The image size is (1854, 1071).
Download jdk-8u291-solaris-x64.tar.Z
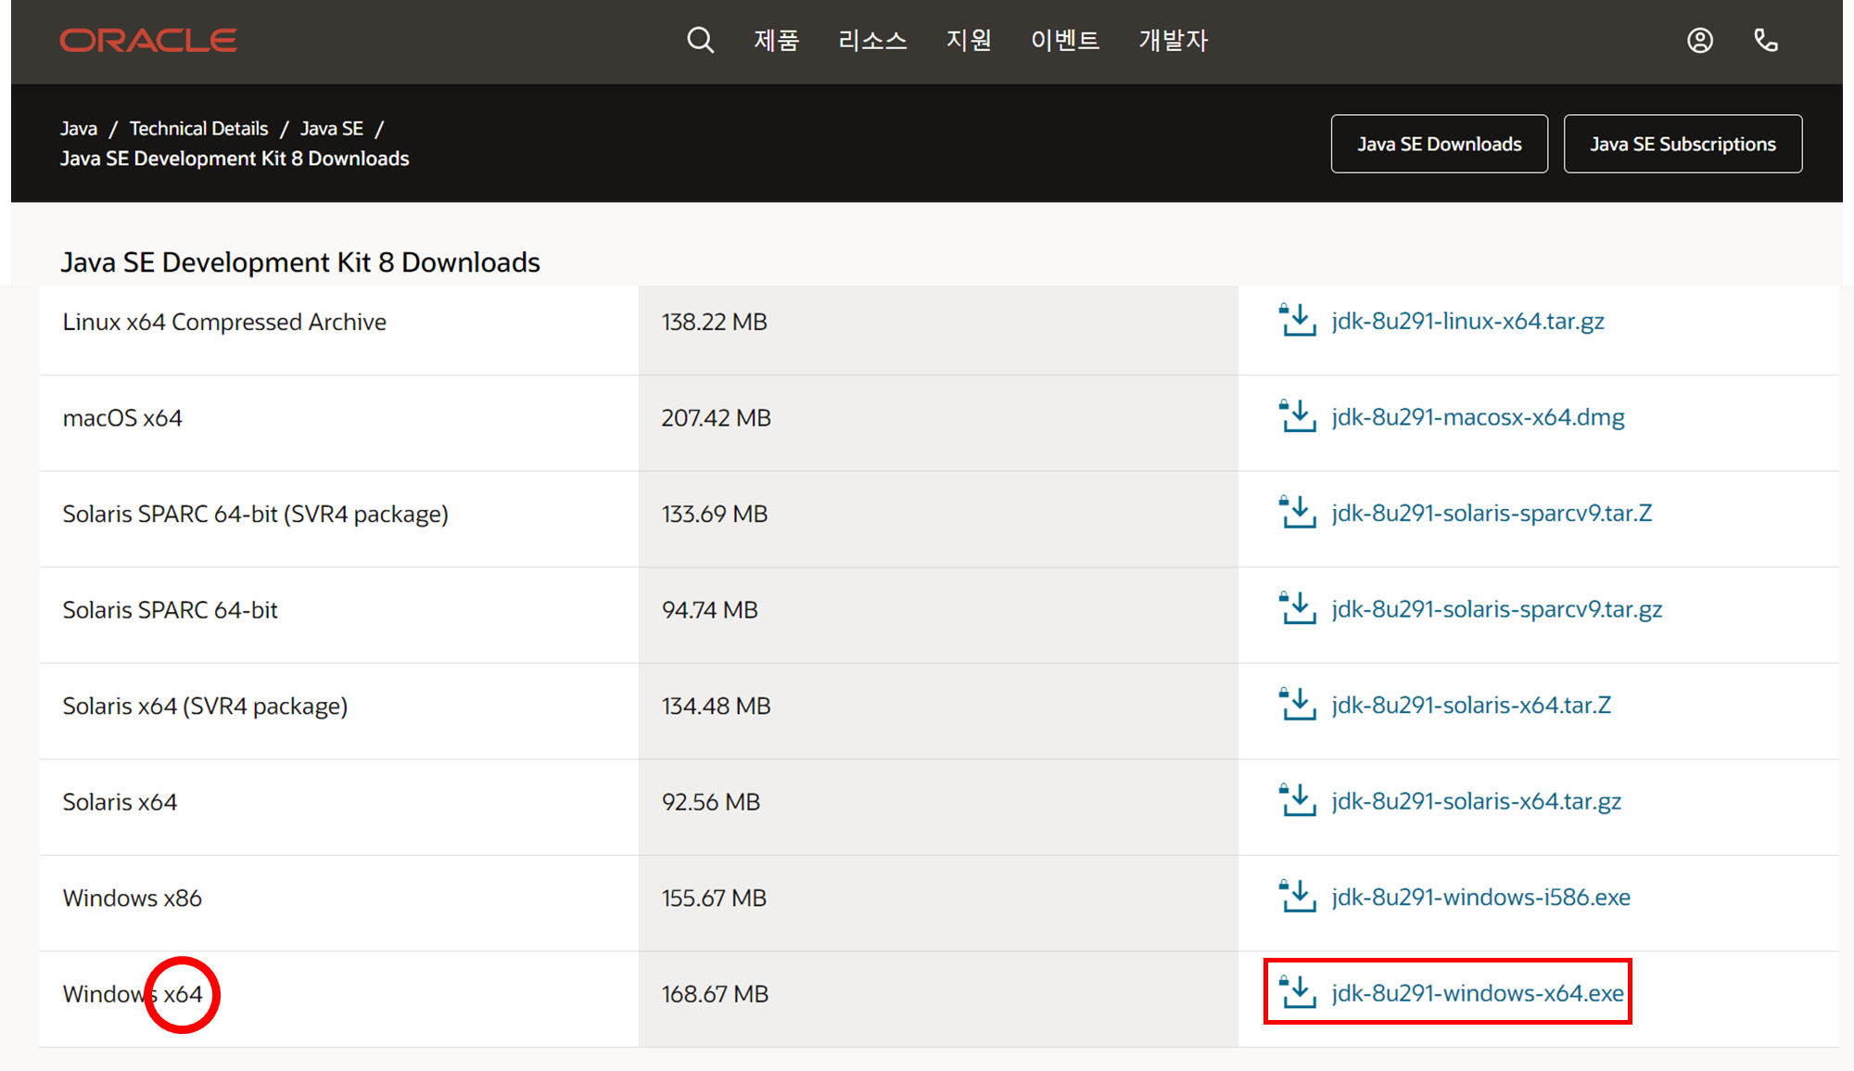coord(1471,705)
